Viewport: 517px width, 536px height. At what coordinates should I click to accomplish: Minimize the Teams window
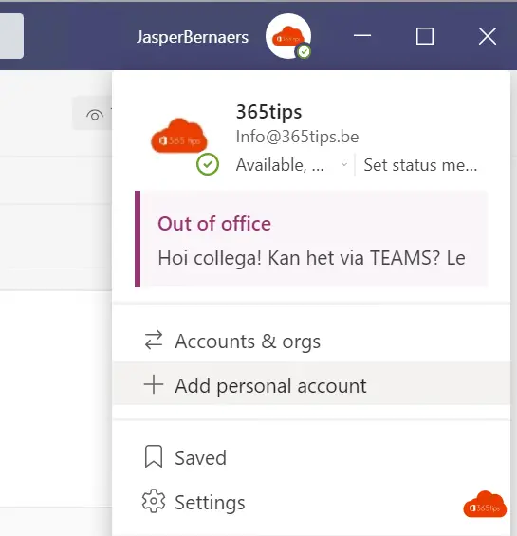pos(362,35)
